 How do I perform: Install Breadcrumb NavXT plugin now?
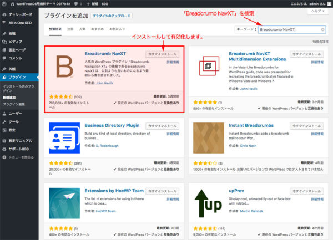coord(163,54)
